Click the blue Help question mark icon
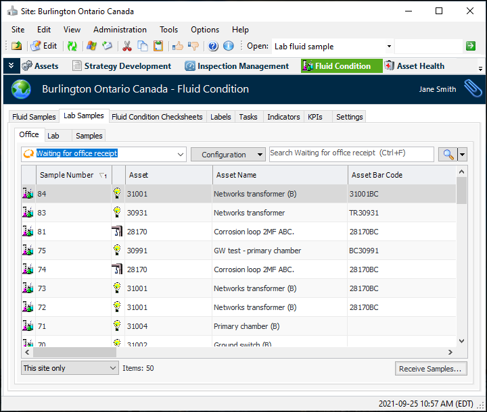The width and height of the screenshot is (487, 412). [213, 46]
